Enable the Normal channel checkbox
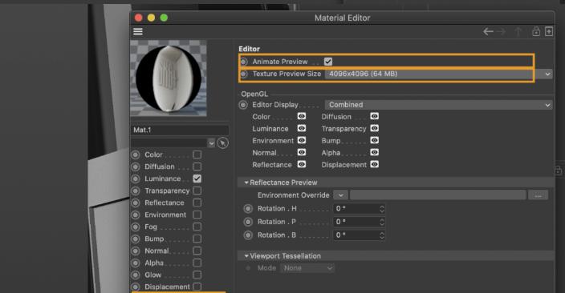565x293 pixels. point(197,251)
